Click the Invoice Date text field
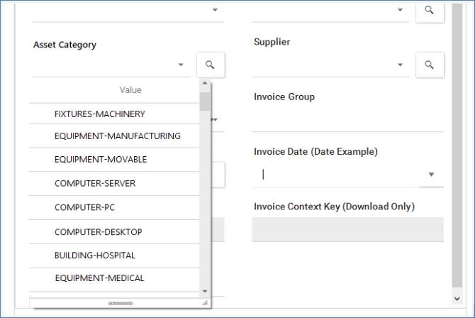The height and width of the screenshot is (318, 475). coord(335,175)
